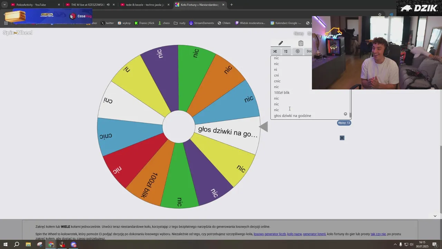This screenshot has height=249, width=442.
Task: Open the taskbar clock showing 16:15
Action: pyautogui.click(x=422, y=245)
